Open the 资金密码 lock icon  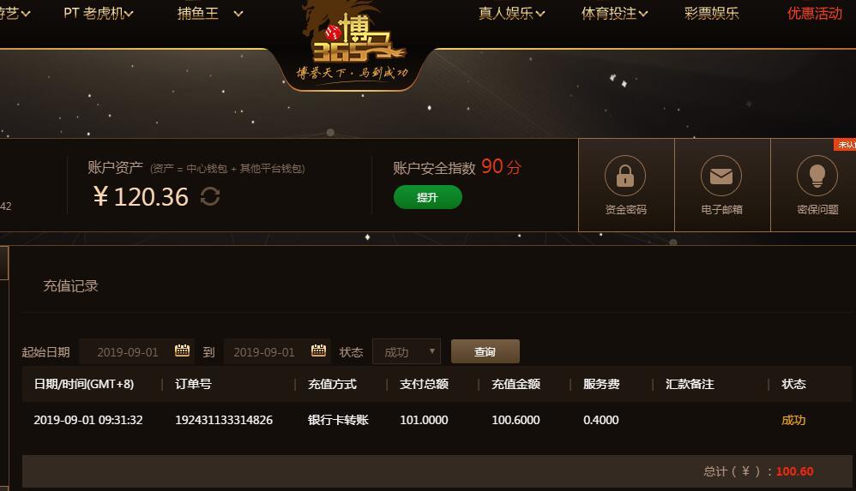pyautogui.click(x=625, y=176)
